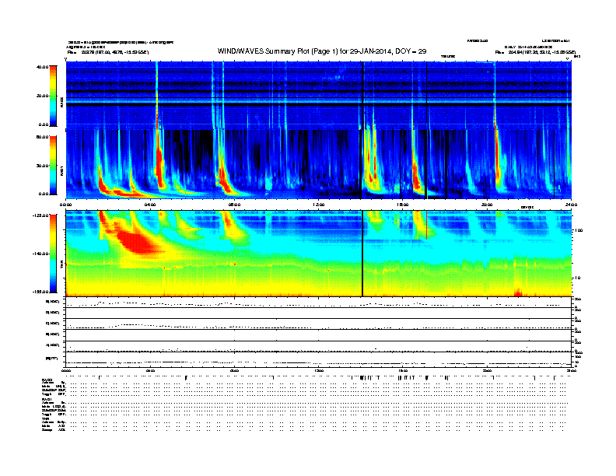Click the TNR panel color scale bar
Viewport: 616px width, 476px height.
(53, 254)
